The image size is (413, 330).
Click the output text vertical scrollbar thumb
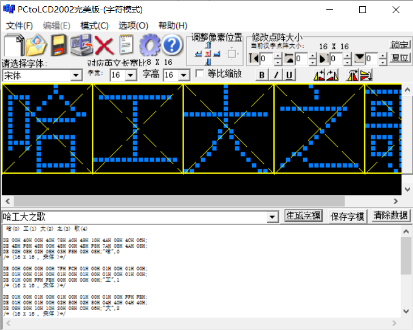406,256
